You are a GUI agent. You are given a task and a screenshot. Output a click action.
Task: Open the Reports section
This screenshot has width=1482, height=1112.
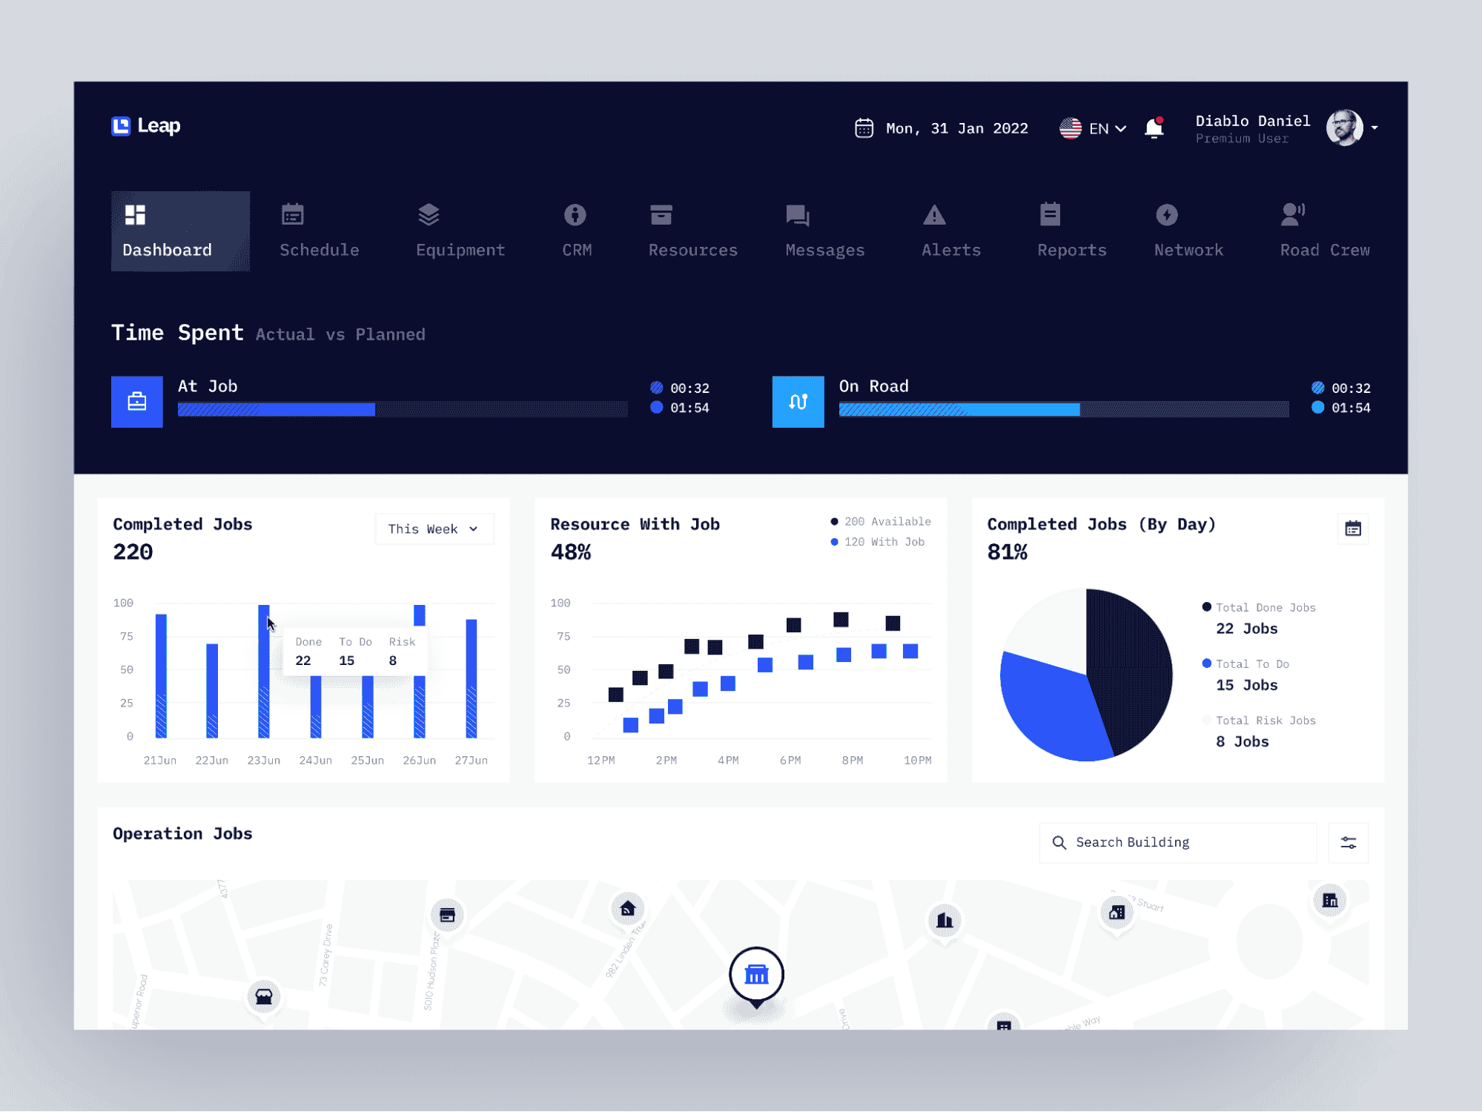pos(1068,229)
